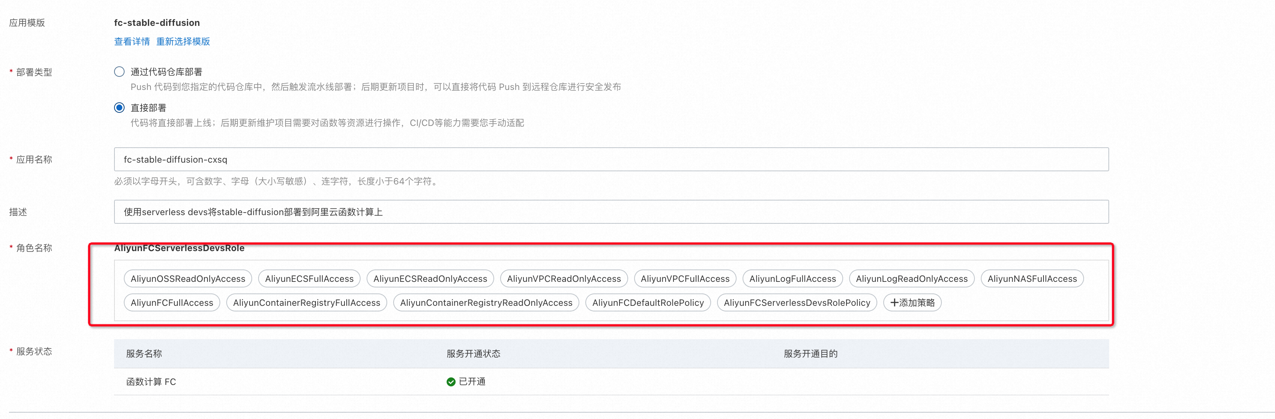1275x419 pixels.
Task: Click the AliyunLogReadOnlyAccess policy tag
Action: [912, 279]
